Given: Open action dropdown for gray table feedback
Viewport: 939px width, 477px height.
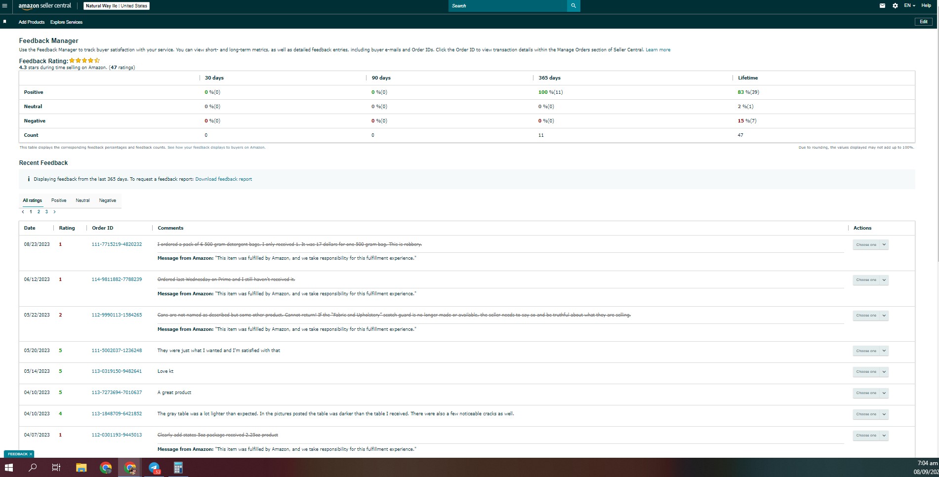Looking at the screenshot, I should point(870,414).
